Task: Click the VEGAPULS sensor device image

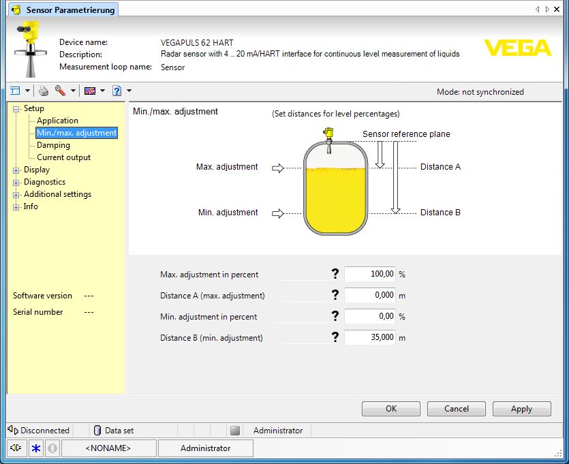Action: tap(30, 48)
